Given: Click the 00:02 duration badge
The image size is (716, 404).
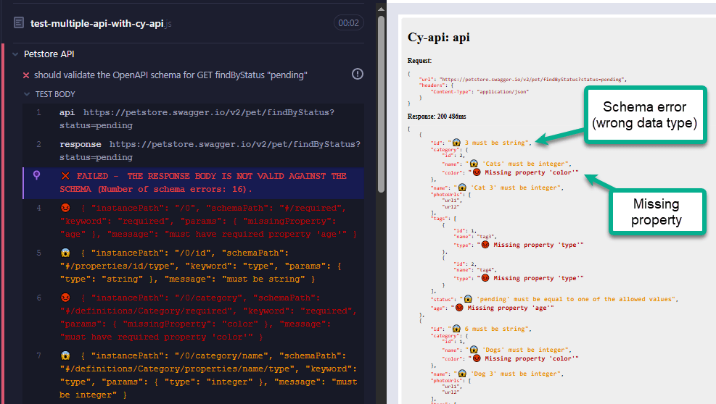Looking at the screenshot, I should 348,22.
